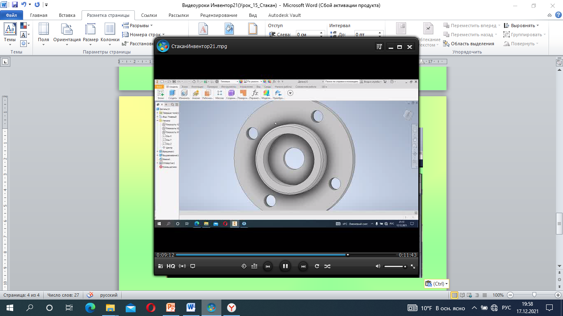Screen dimensions: 563x316
Task: Open the Файл tab
Action: coord(12,15)
